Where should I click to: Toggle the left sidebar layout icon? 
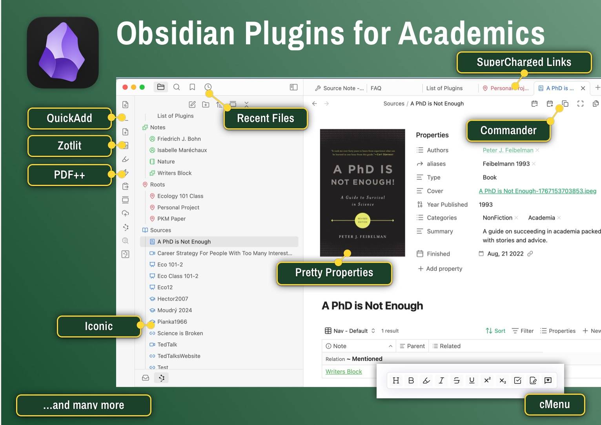click(293, 87)
